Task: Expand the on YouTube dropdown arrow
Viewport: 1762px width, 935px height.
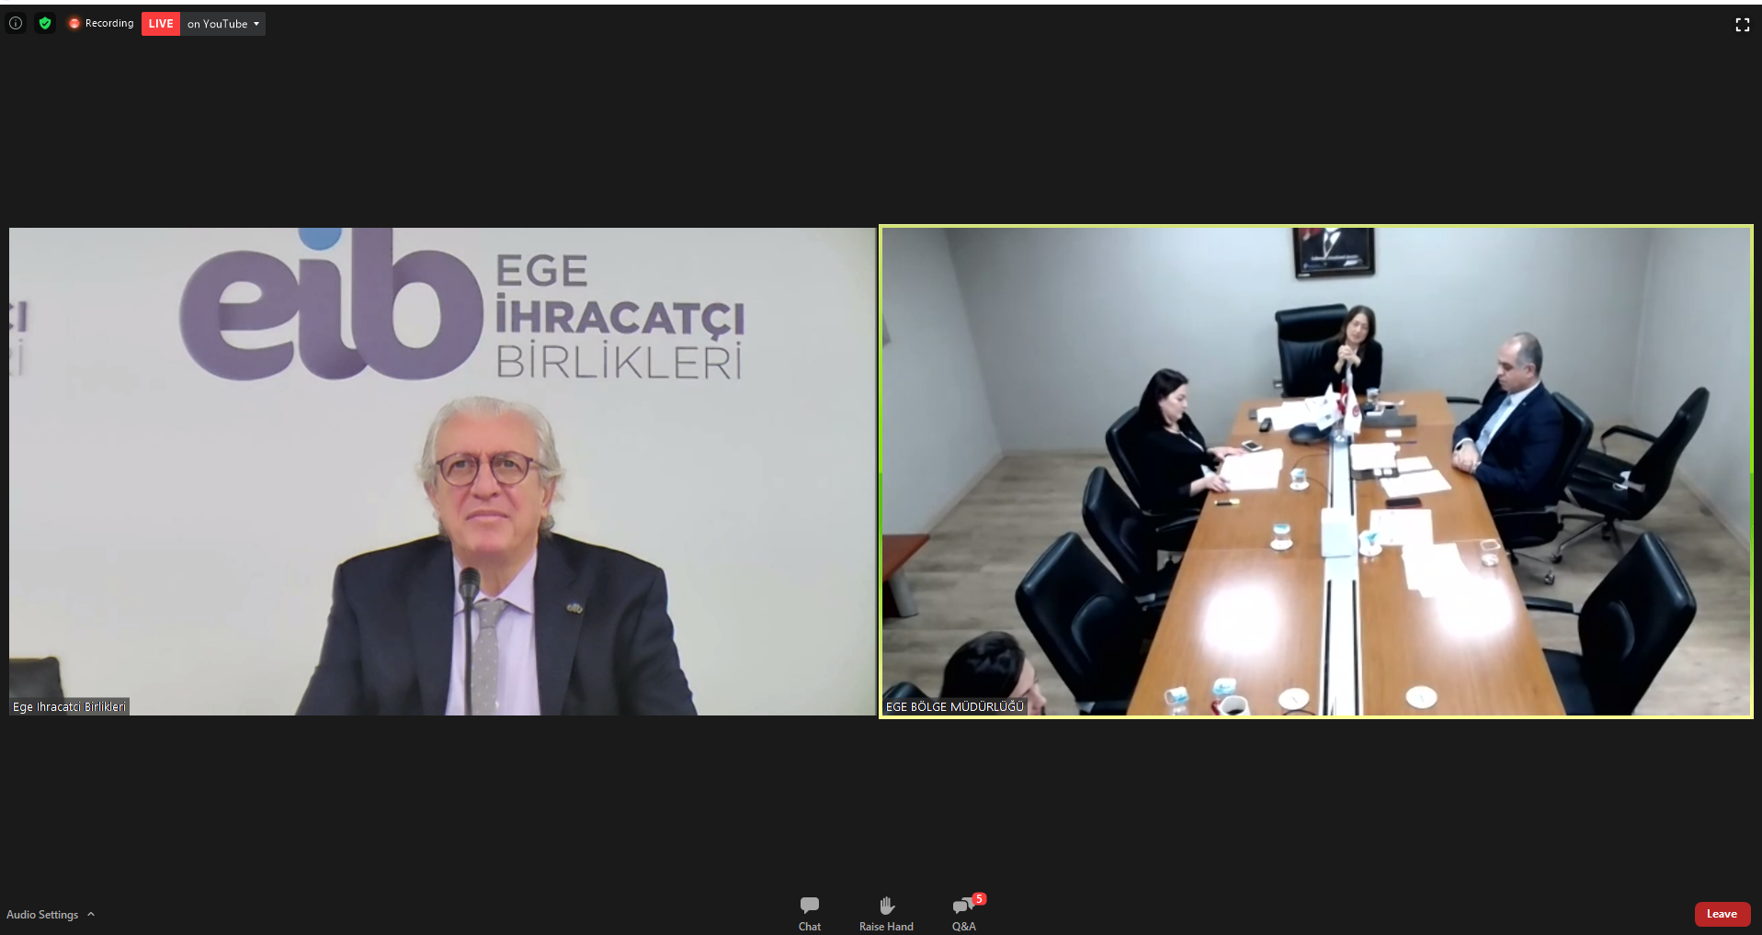Action: tap(256, 24)
